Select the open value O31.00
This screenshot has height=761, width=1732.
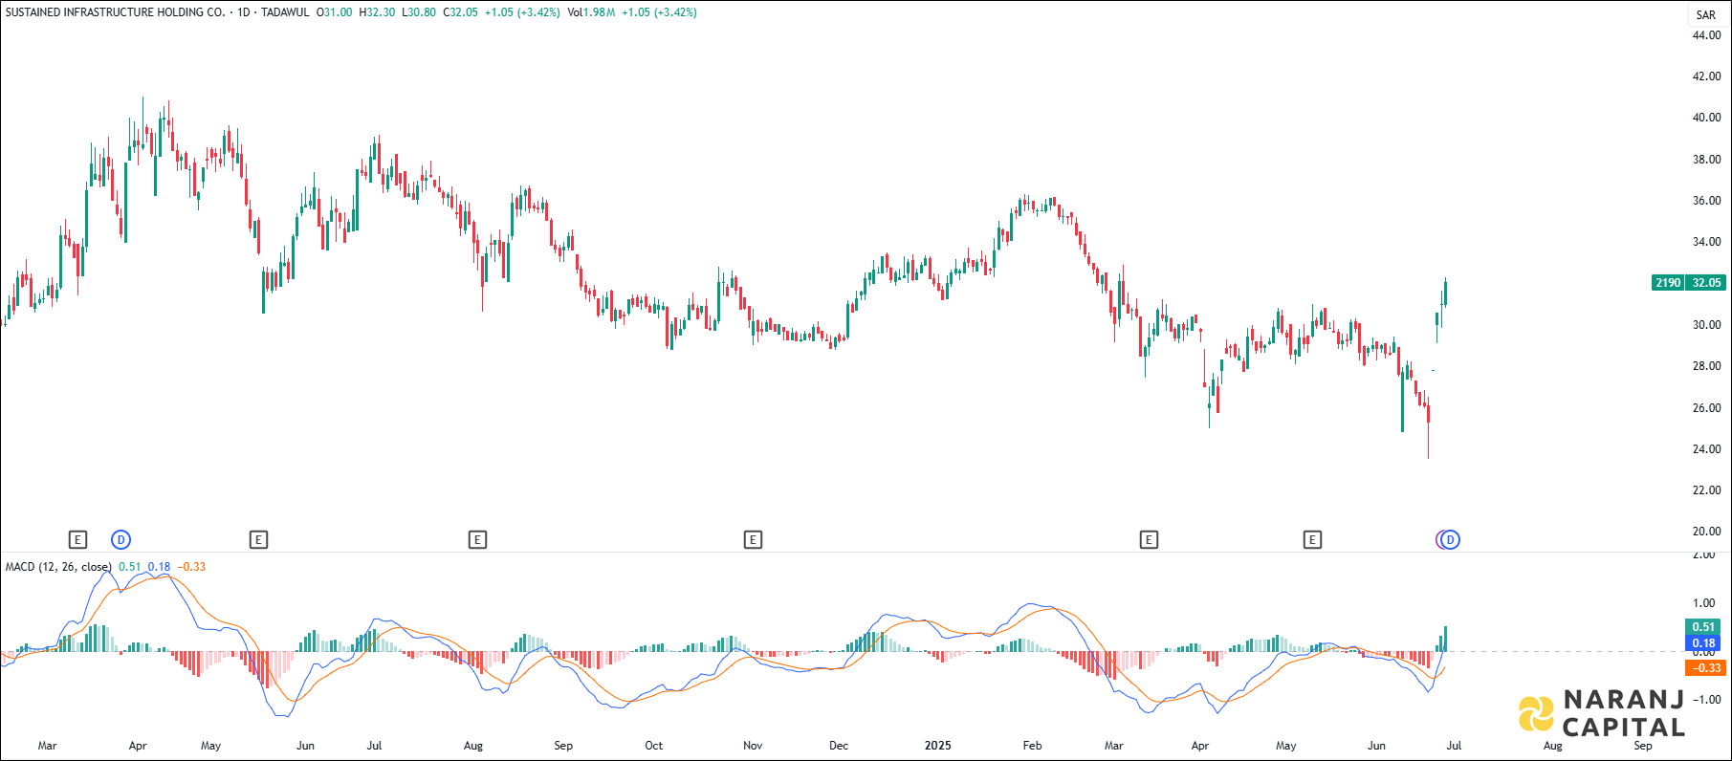[335, 12]
